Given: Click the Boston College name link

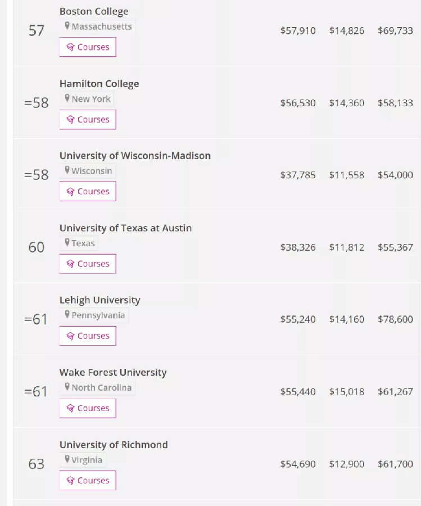Looking at the screenshot, I should (94, 11).
